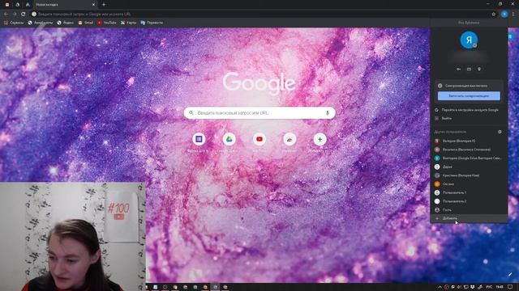
Task: Open a Гость guest window
Action: tap(469, 209)
